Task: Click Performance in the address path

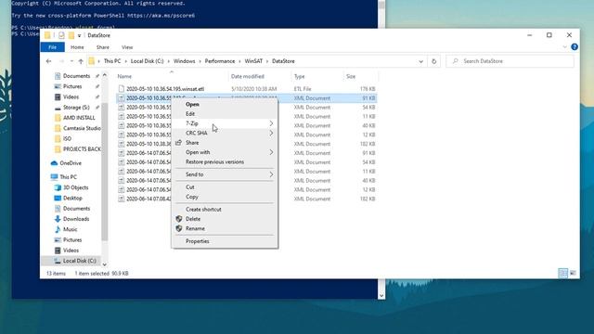Action: (220, 61)
